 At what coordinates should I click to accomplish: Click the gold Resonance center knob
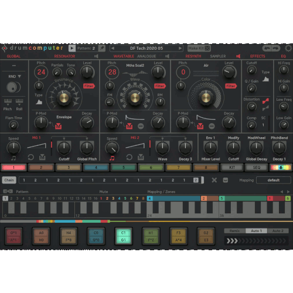coord(64,98)
